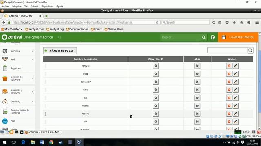Click the hostname table search magnifier
This screenshot has width=261, height=146.
250,50
